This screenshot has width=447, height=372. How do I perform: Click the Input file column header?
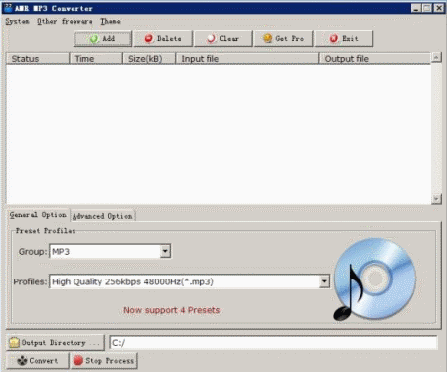tap(246, 59)
